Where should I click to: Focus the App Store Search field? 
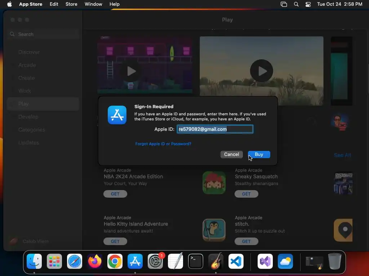(43, 34)
